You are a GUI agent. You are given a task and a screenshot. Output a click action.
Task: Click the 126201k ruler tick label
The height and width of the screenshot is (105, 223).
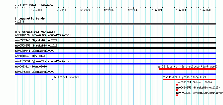[x=61, y=10]
